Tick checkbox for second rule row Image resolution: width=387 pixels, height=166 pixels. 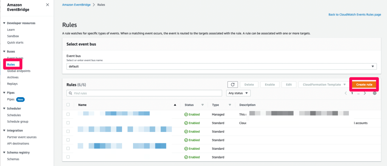[x=68, y=123]
